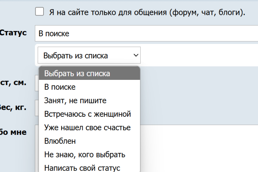Click the bold 'Статус' field label
This screenshot has height=172, width=258.
[14, 33]
